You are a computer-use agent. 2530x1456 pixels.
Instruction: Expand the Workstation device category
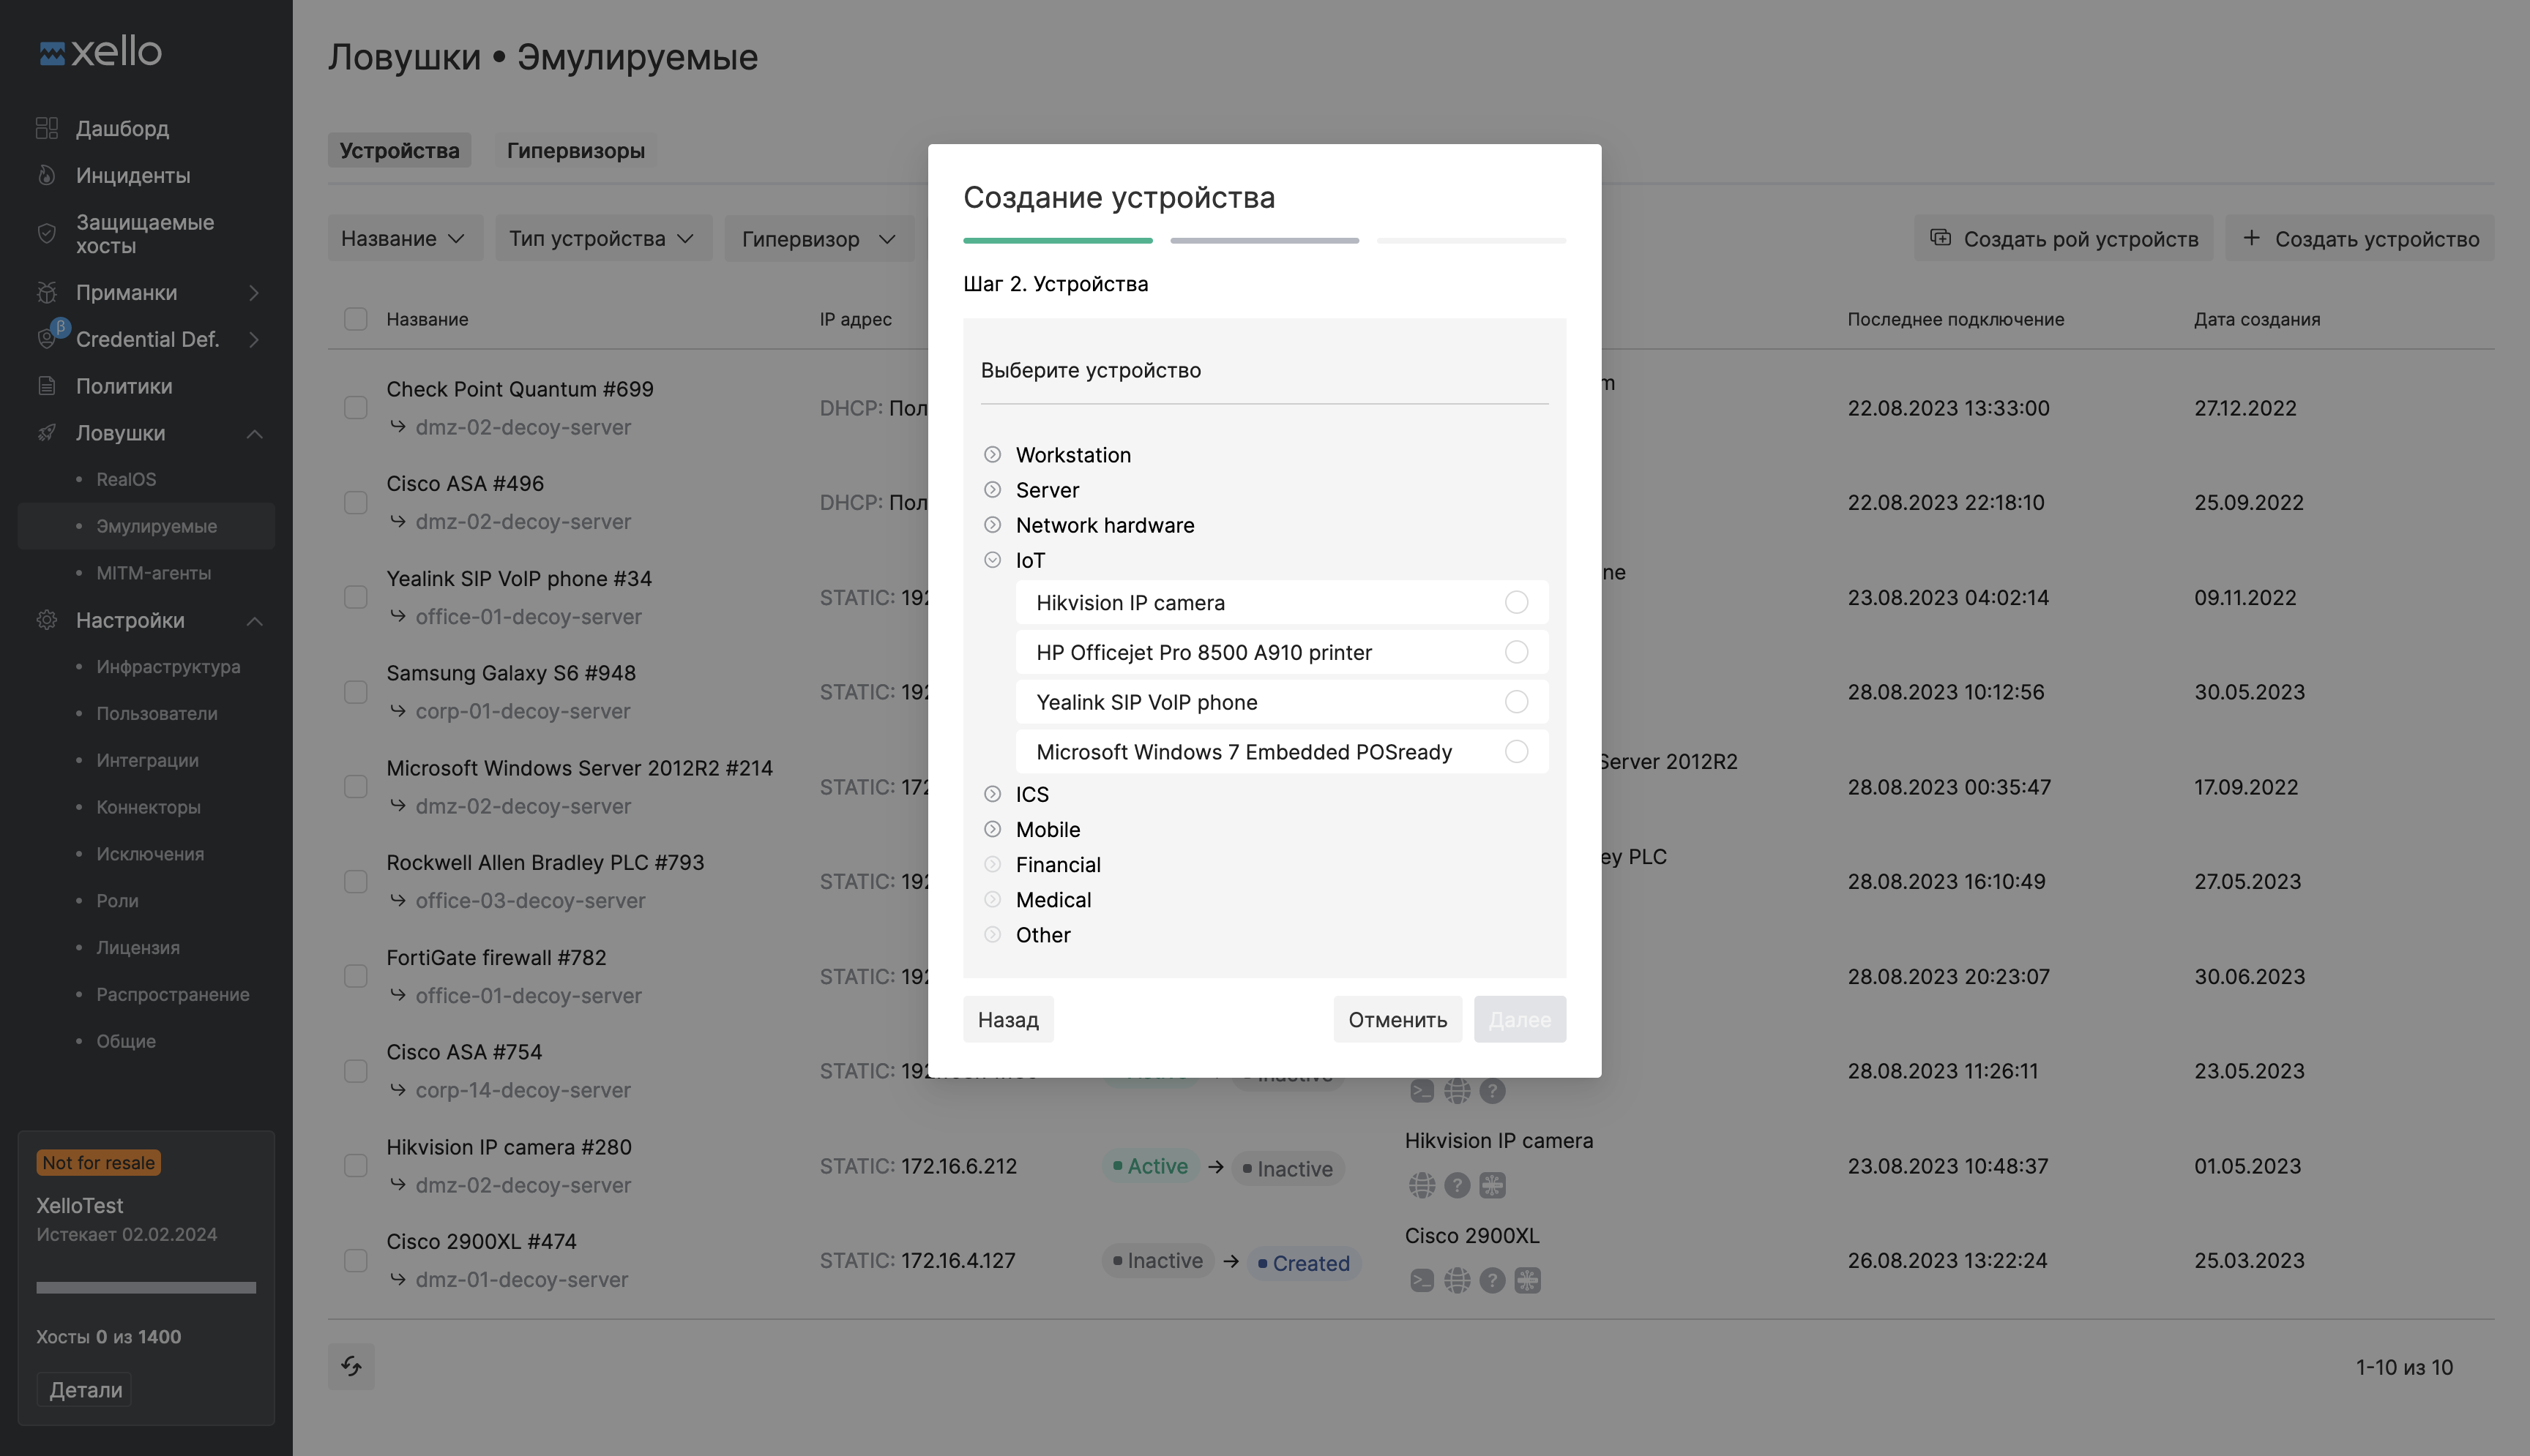click(x=991, y=455)
